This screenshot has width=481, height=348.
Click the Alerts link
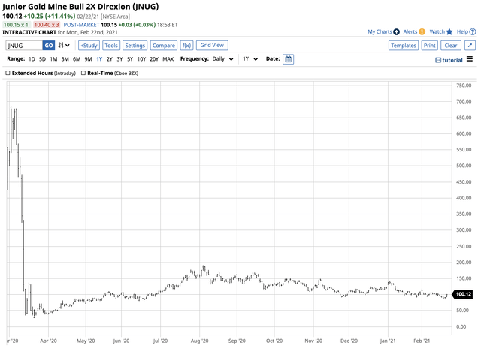pos(410,31)
